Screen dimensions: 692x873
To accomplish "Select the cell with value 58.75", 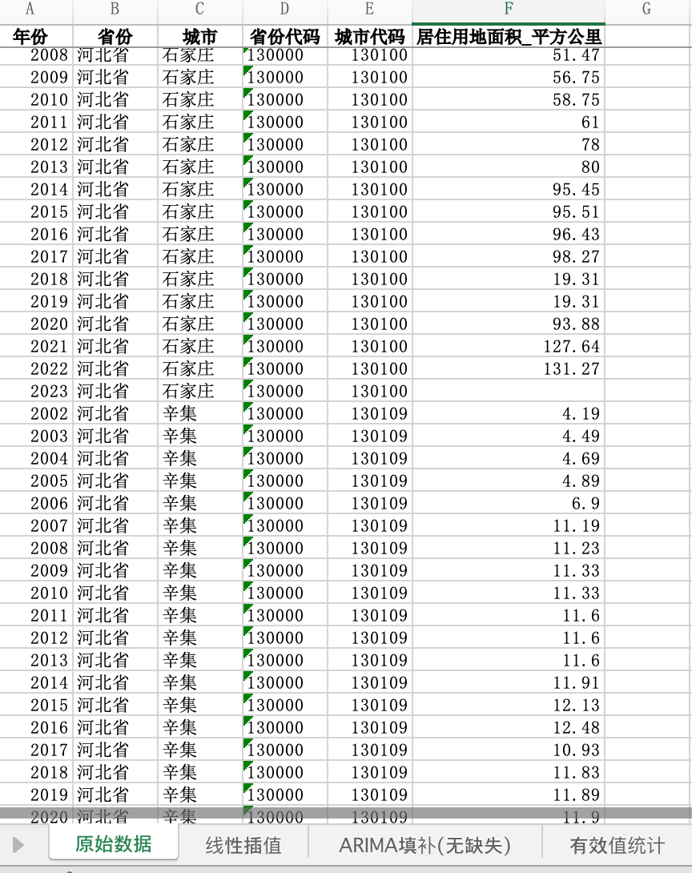I will [509, 99].
